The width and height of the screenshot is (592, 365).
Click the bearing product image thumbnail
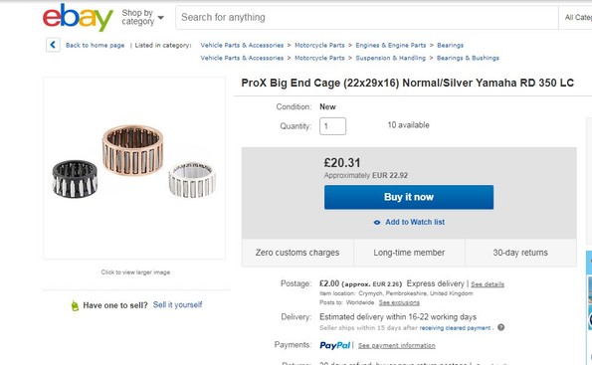pyautogui.click(x=134, y=168)
